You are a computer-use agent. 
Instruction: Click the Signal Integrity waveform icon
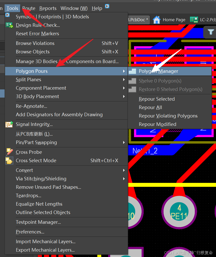click(9, 124)
